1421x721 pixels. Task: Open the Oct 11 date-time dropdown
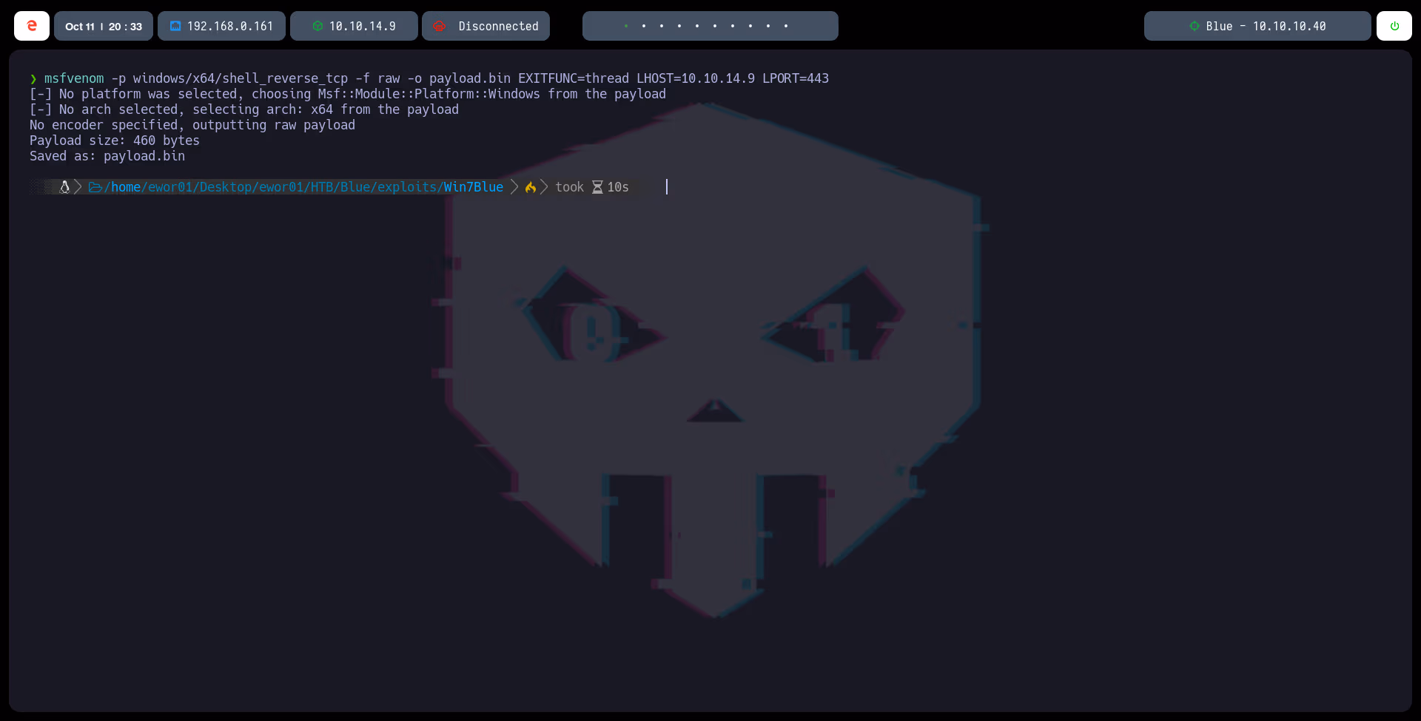click(x=103, y=26)
